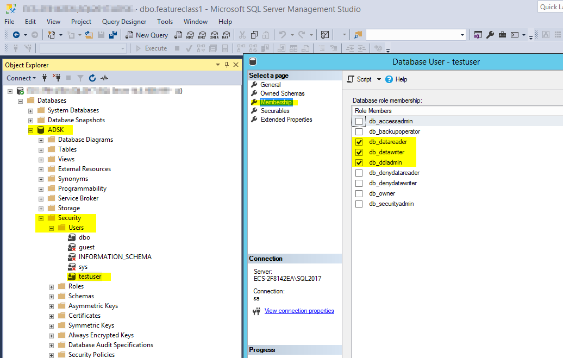Click the New Query button
The image size is (563, 358).
[x=147, y=35]
